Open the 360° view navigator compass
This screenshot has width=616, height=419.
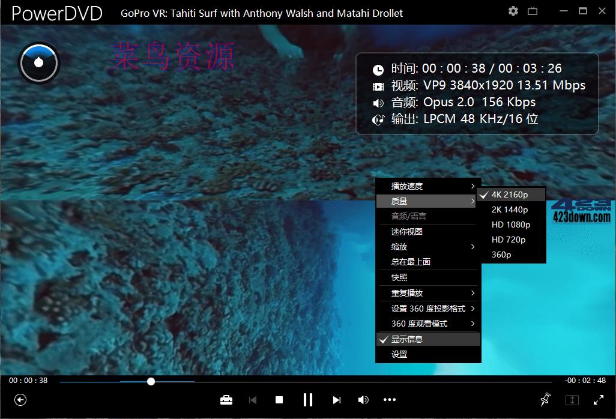pyautogui.click(x=39, y=62)
